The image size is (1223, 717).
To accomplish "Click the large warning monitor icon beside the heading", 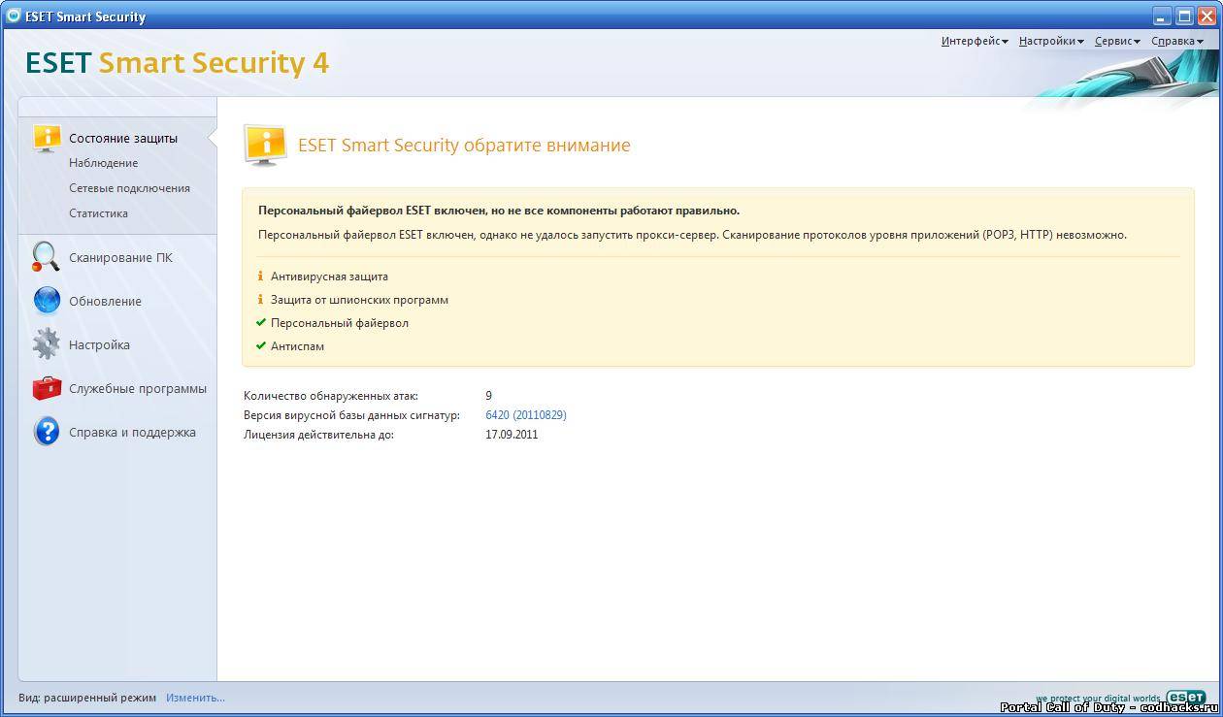I will click(x=265, y=146).
